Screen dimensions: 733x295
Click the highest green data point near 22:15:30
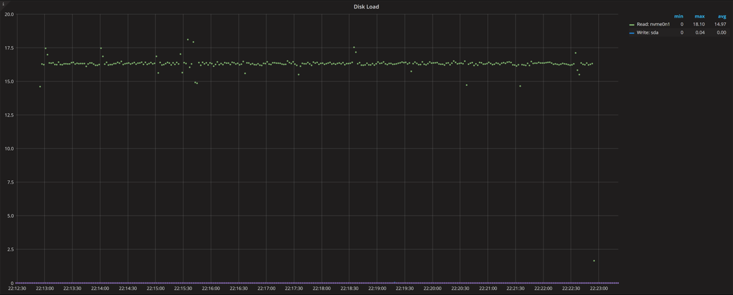(x=188, y=40)
